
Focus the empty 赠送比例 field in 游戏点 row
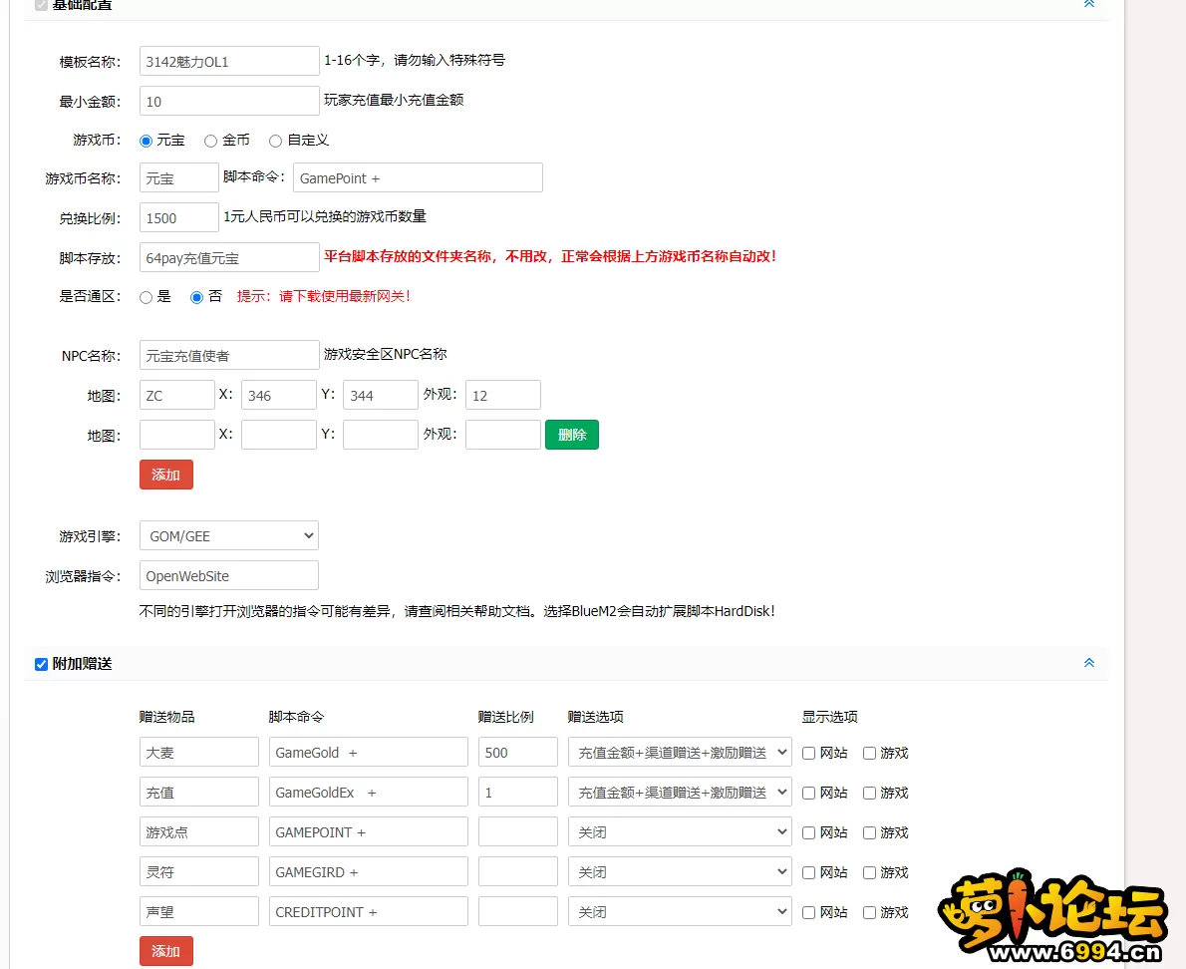pyautogui.click(x=518, y=832)
